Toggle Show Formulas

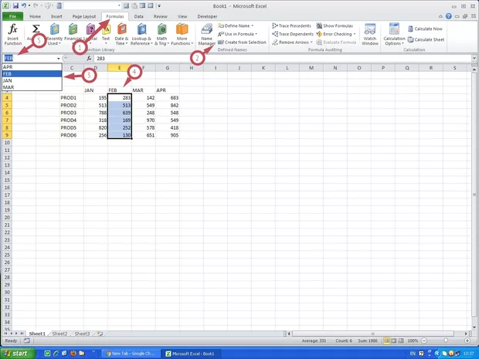[335, 25]
